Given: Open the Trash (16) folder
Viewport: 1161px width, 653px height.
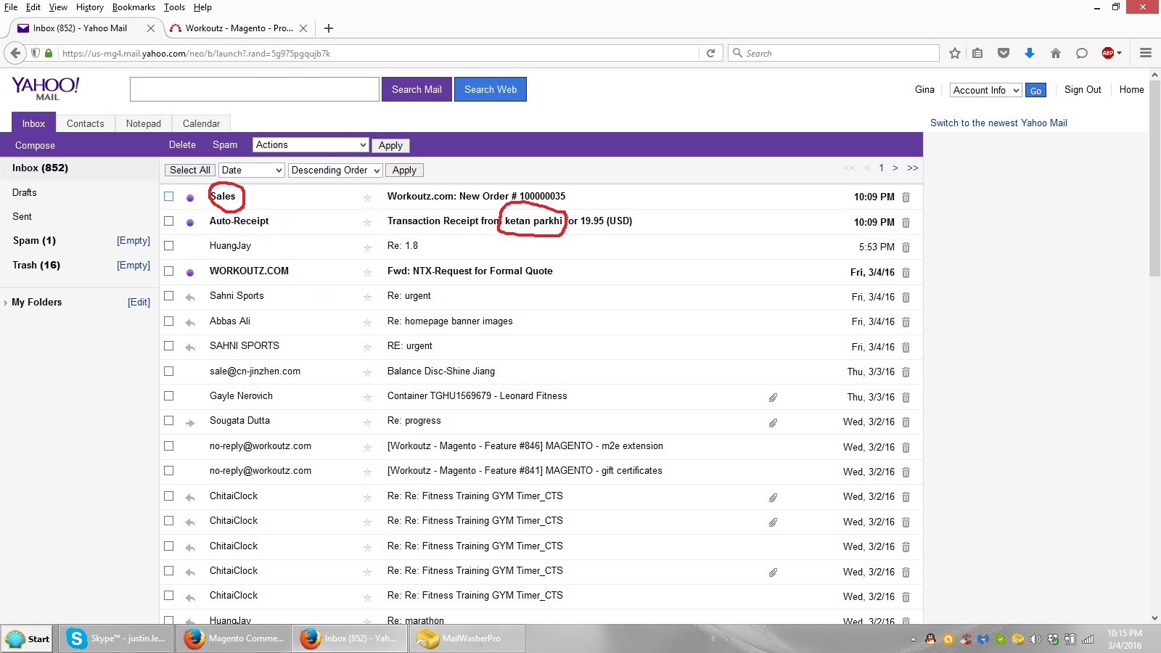Looking at the screenshot, I should point(36,265).
